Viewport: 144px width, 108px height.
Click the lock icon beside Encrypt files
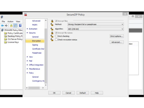tap(52, 21)
